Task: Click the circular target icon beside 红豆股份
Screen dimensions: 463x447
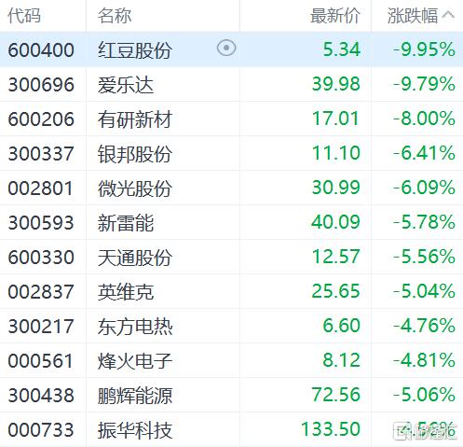Action: 226,49
